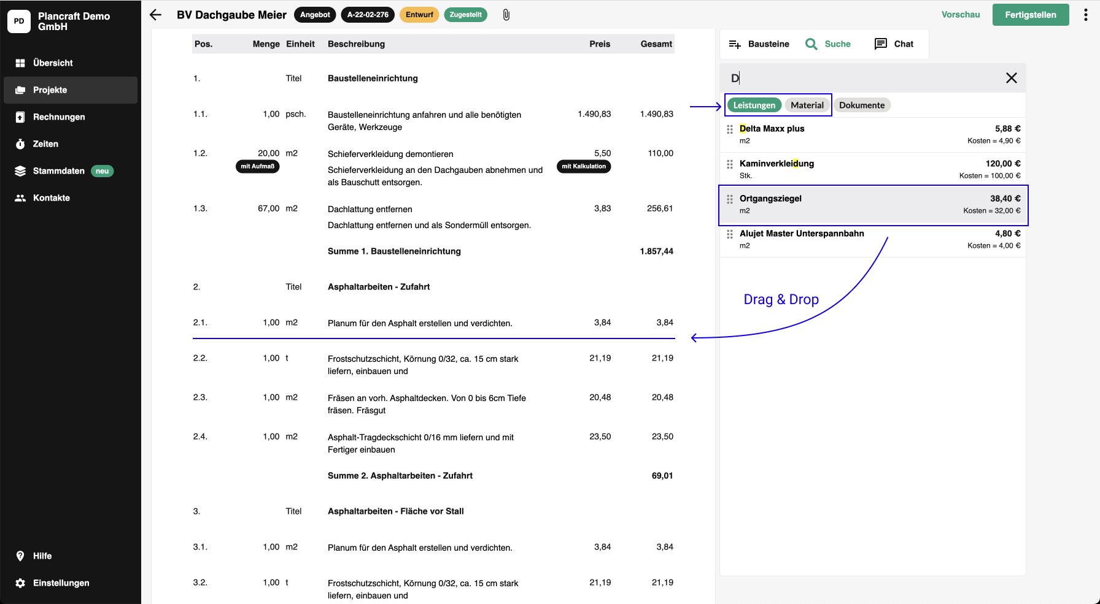Click the Vorschau link

pyautogui.click(x=961, y=15)
